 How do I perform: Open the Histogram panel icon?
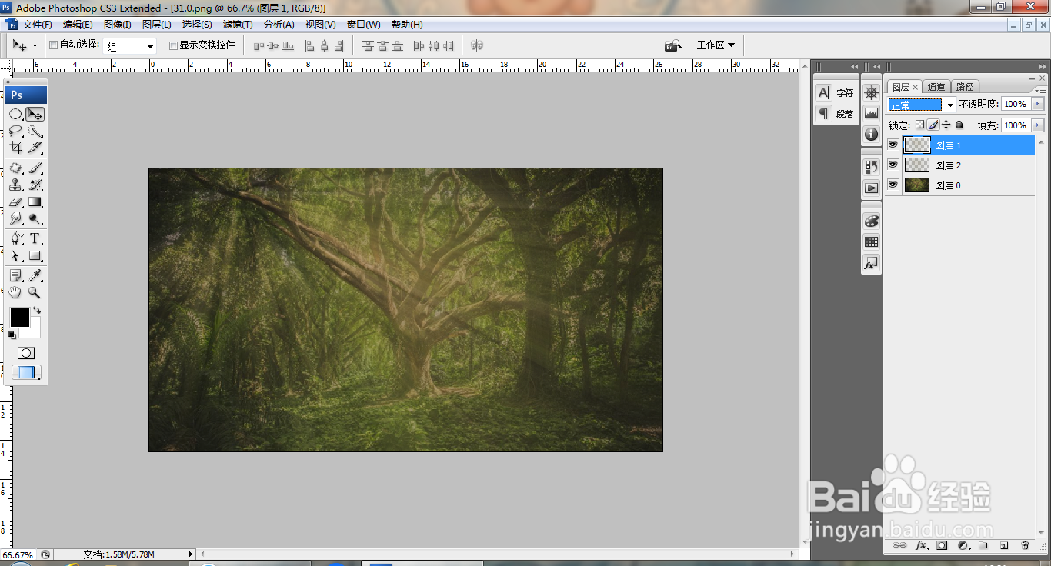tap(871, 113)
